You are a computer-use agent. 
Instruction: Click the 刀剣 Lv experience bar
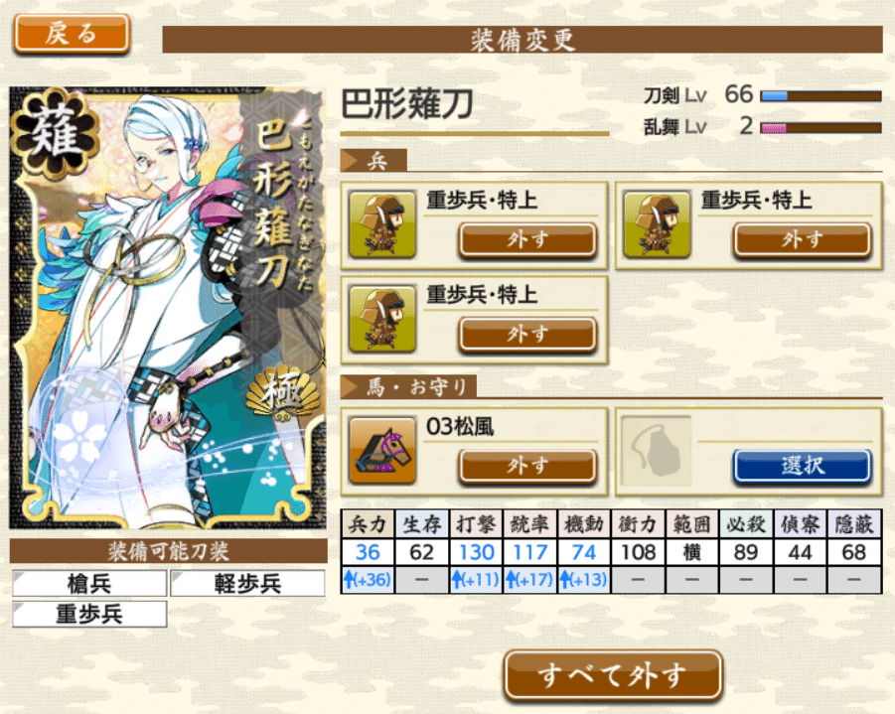[x=821, y=96]
